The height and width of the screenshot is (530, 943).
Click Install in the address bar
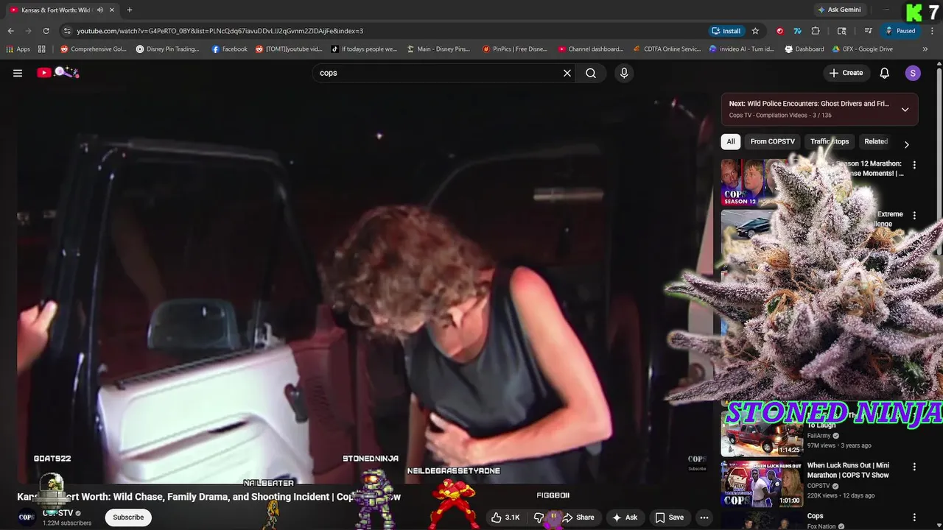726,31
